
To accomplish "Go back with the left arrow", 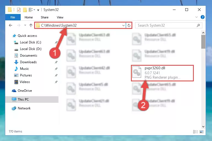I will [10, 25].
